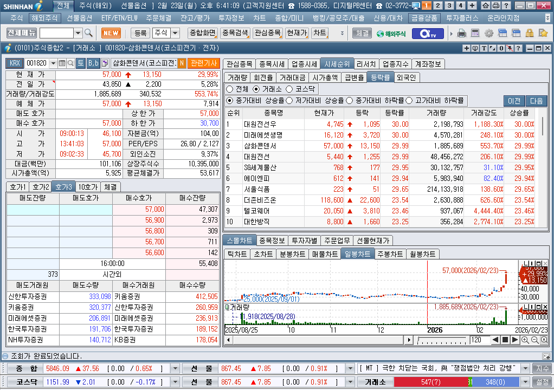Click the home icon in the title bar
Image resolution: width=554 pixels, height=390 pixels.
[486, 5]
